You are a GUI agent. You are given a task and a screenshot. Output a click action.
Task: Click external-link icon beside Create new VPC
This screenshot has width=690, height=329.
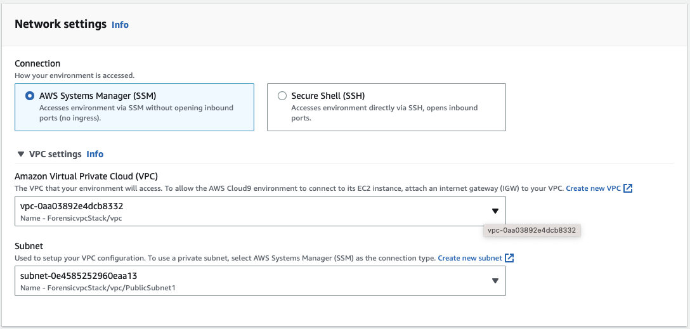point(628,188)
